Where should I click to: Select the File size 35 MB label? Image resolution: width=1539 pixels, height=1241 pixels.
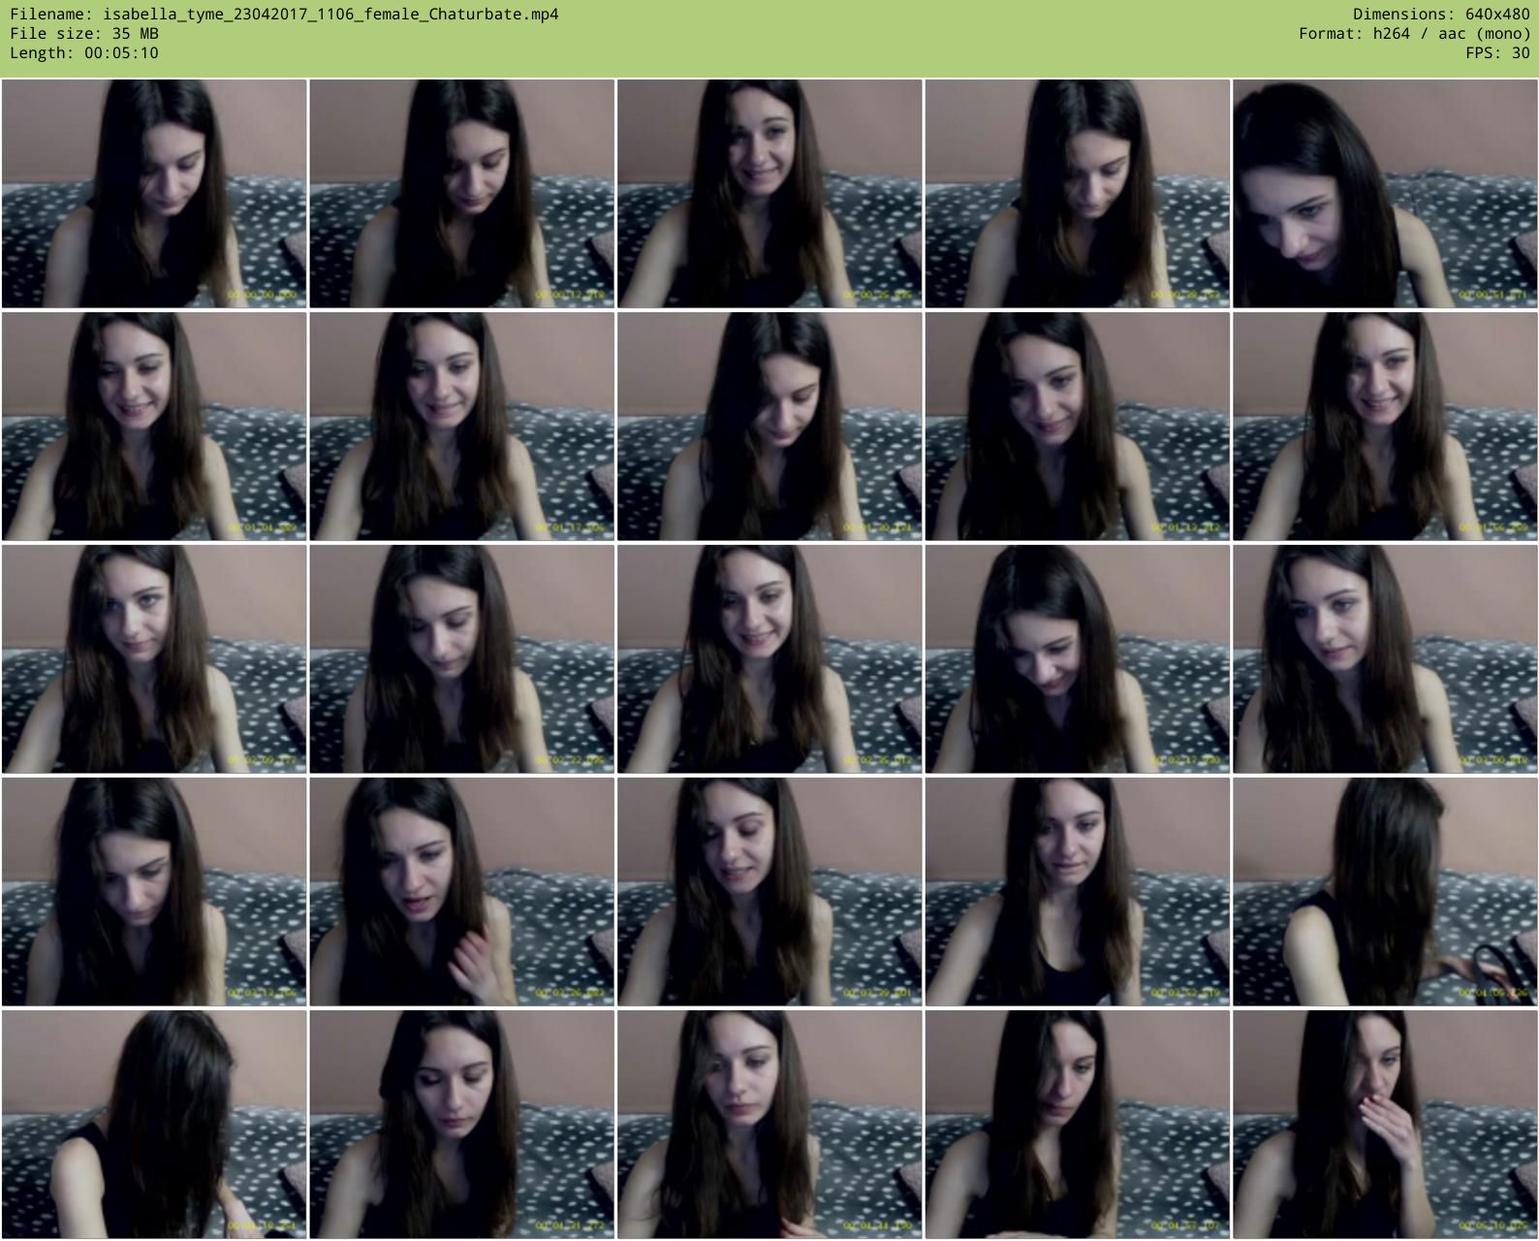click(x=84, y=34)
